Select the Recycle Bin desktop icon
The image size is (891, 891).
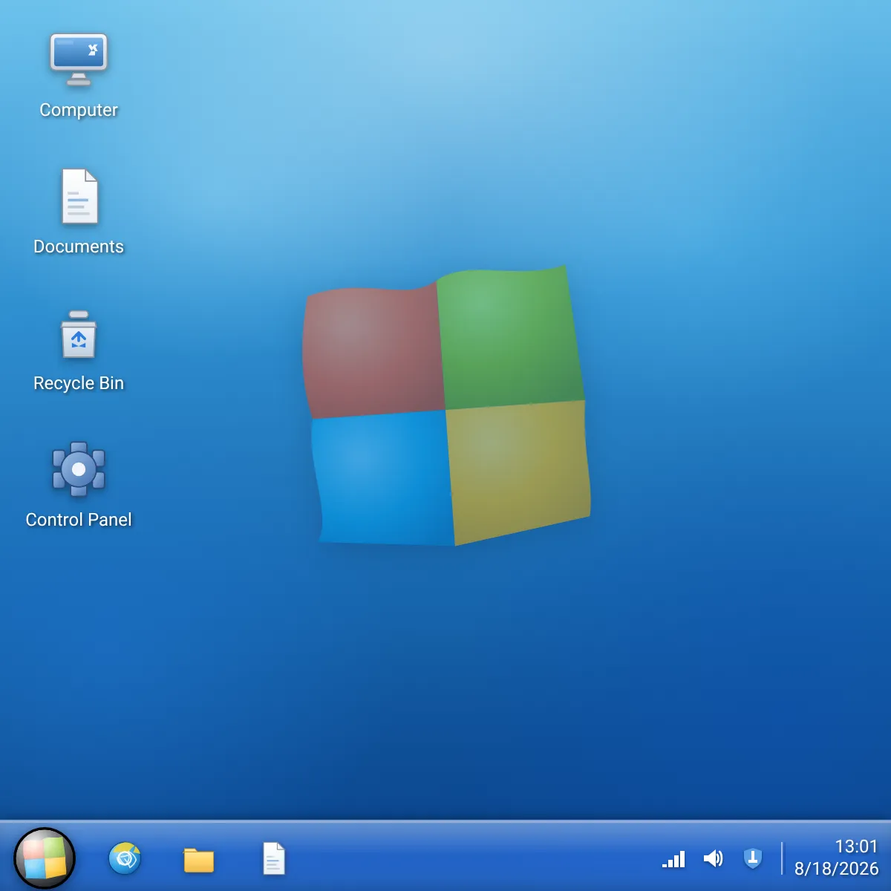pos(79,334)
